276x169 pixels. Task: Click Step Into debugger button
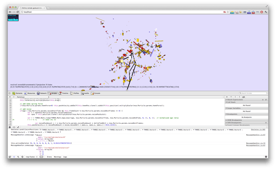(235, 97)
